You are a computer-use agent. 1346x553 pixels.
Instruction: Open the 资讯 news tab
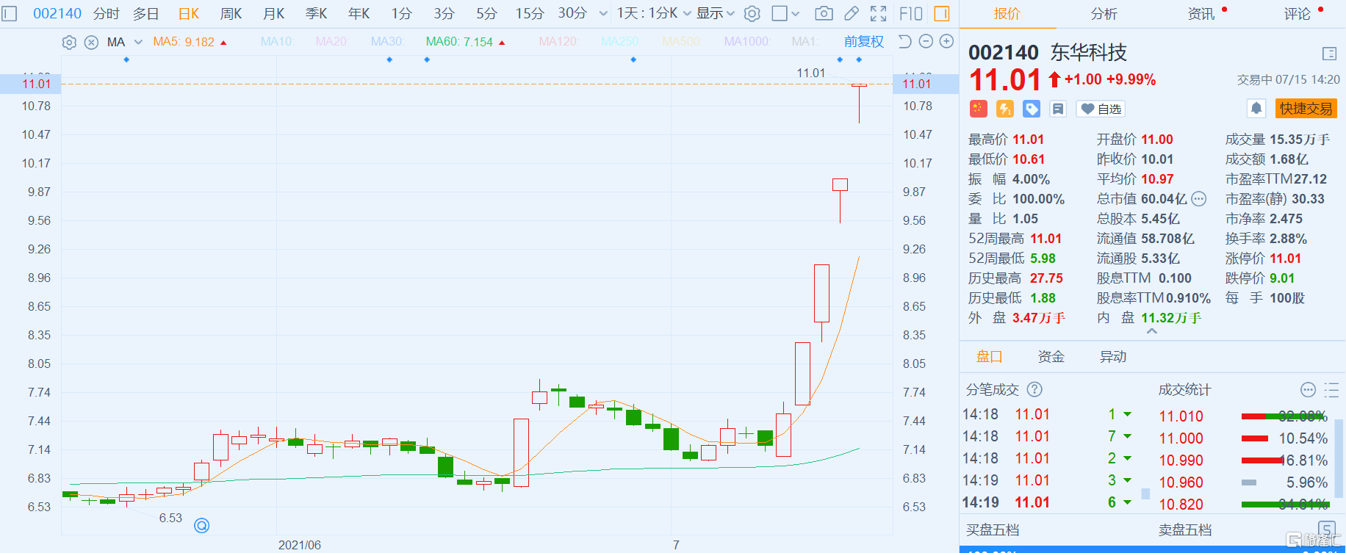point(1201,13)
